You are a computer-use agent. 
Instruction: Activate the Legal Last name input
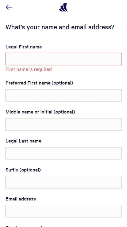[63, 153]
